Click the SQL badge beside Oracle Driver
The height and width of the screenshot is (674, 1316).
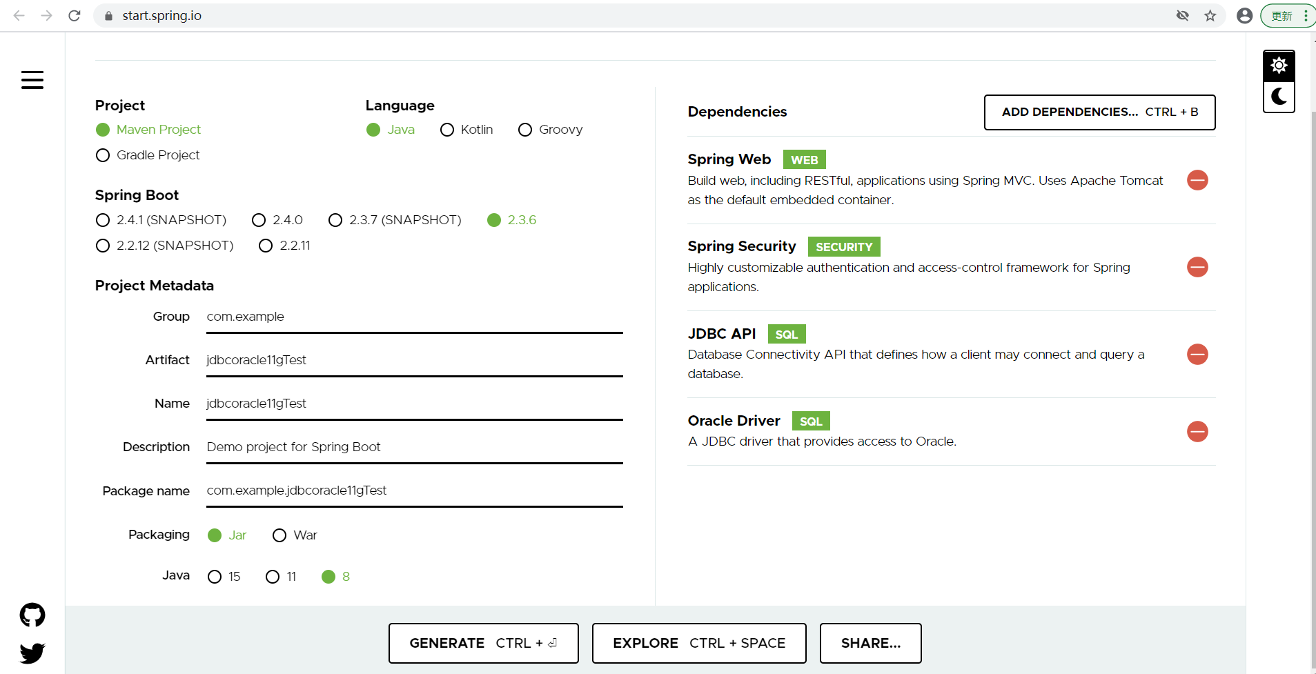coord(811,421)
